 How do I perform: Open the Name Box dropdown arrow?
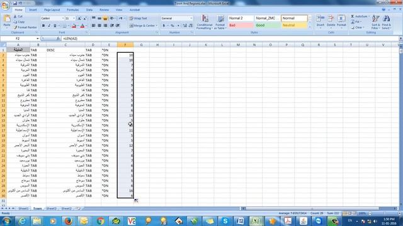pyautogui.click(x=38, y=38)
